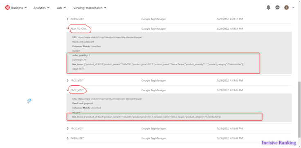
Task: Open the Business dropdown menu
Action: click(x=19, y=8)
